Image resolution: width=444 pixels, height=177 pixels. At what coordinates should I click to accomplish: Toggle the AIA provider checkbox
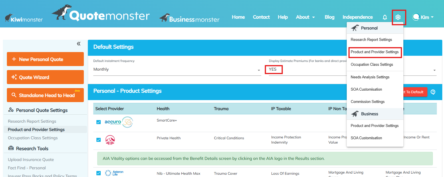point(99,140)
